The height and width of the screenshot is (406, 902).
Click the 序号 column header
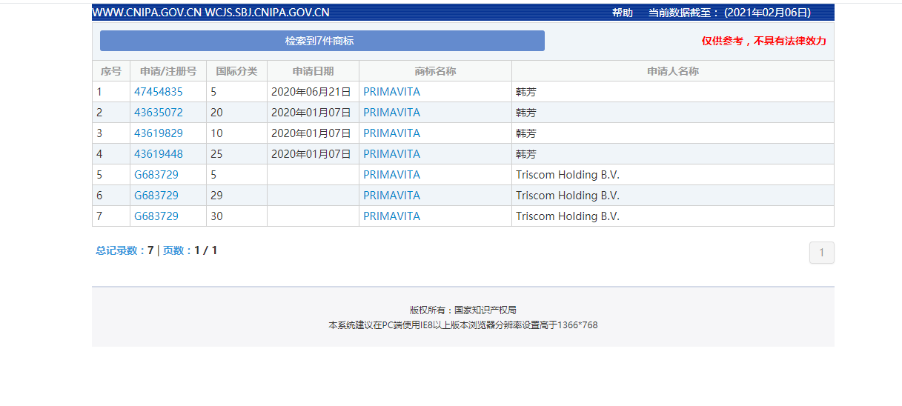point(111,71)
